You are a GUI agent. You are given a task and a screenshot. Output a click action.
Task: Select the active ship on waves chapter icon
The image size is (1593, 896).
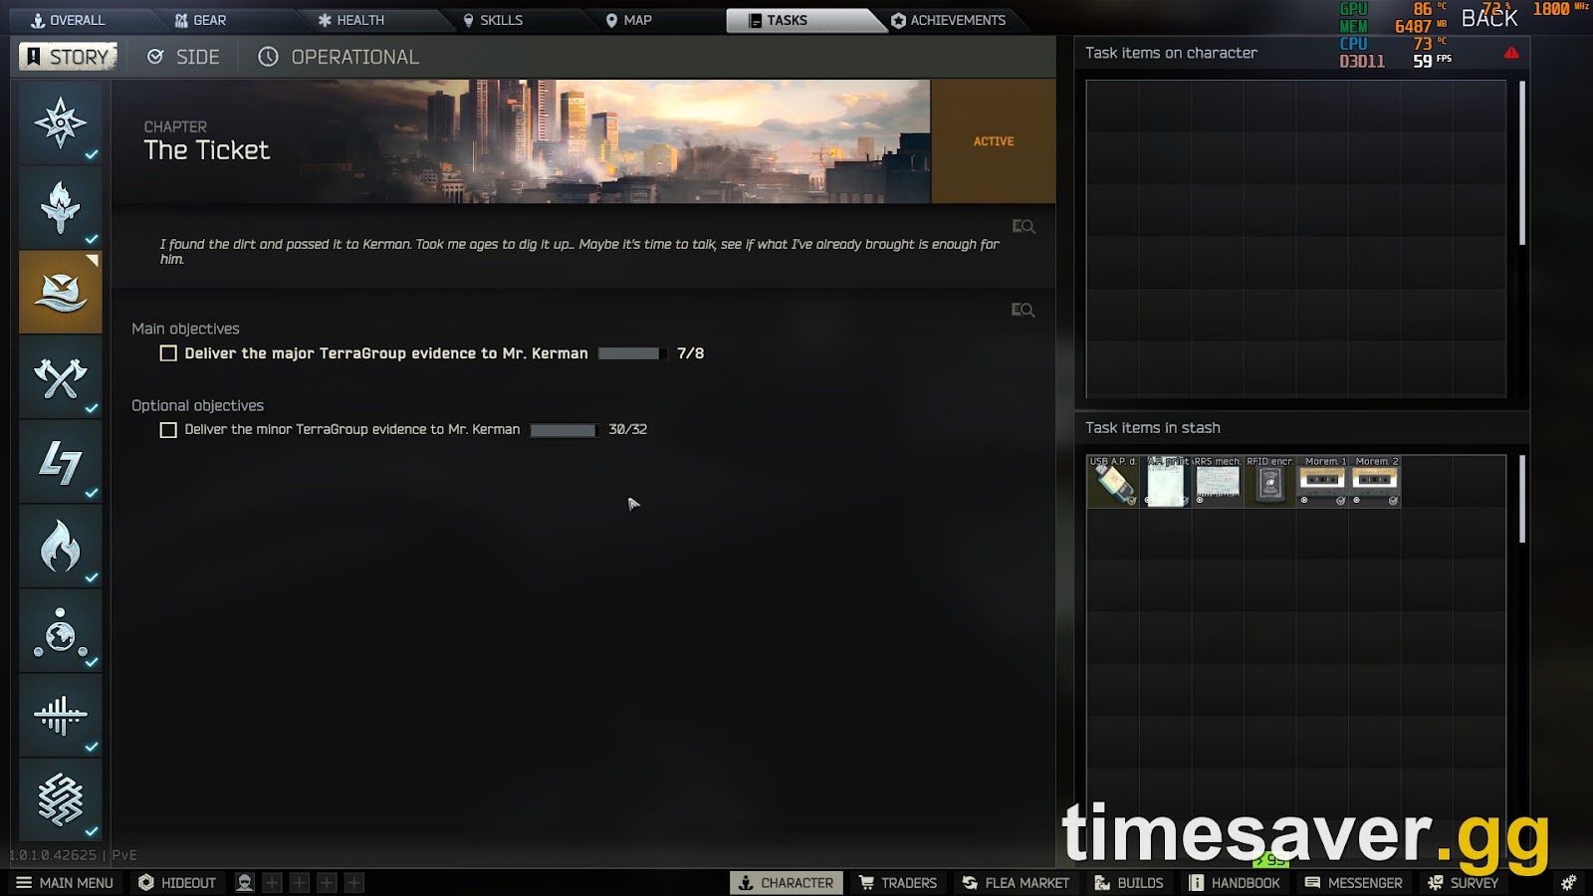click(61, 293)
